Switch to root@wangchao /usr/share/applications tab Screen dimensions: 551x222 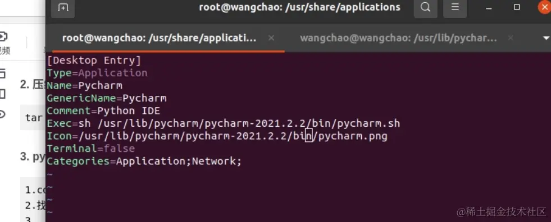click(159, 38)
